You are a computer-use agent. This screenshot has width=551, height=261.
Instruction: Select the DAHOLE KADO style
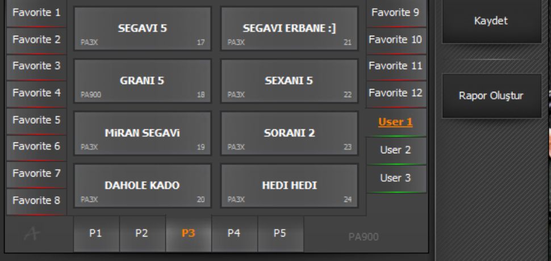[x=142, y=186]
